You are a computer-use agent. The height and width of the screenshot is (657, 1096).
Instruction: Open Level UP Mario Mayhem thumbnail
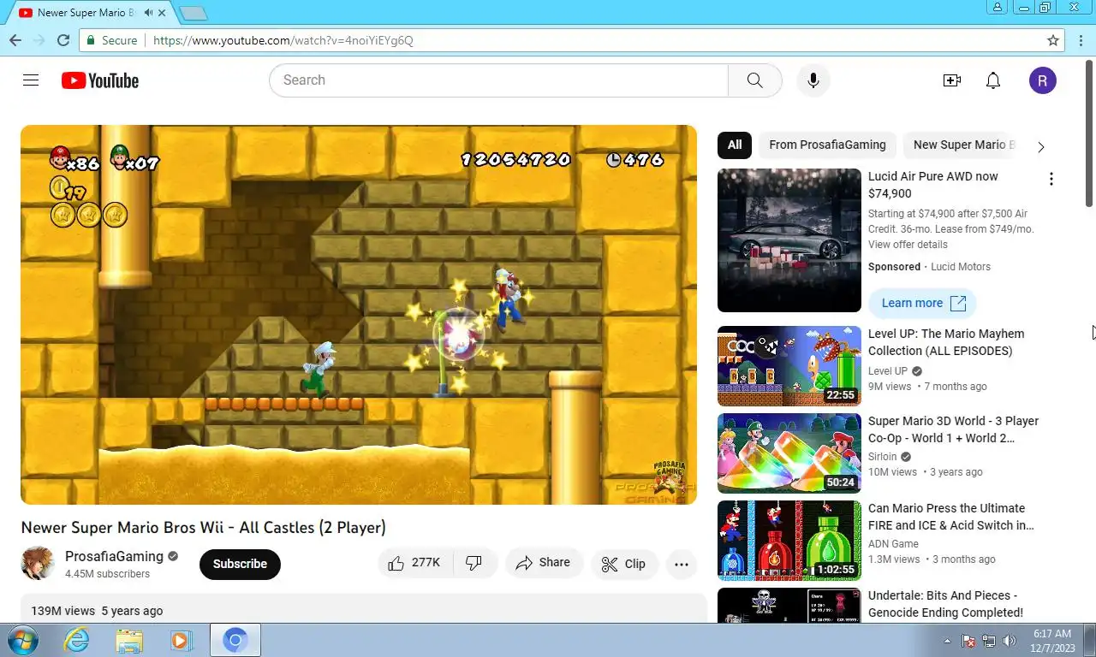(x=789, y=366)
